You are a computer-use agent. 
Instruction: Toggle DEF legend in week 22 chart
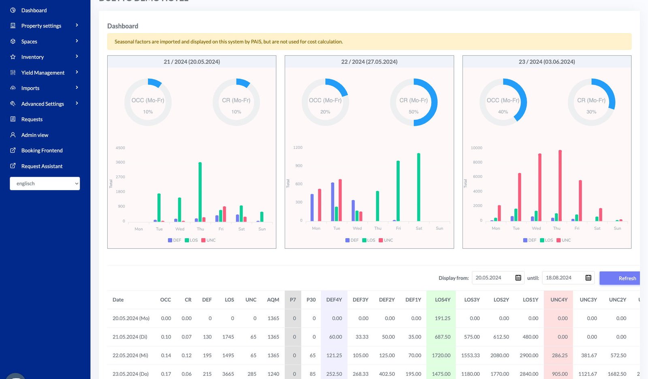[352, 240]
